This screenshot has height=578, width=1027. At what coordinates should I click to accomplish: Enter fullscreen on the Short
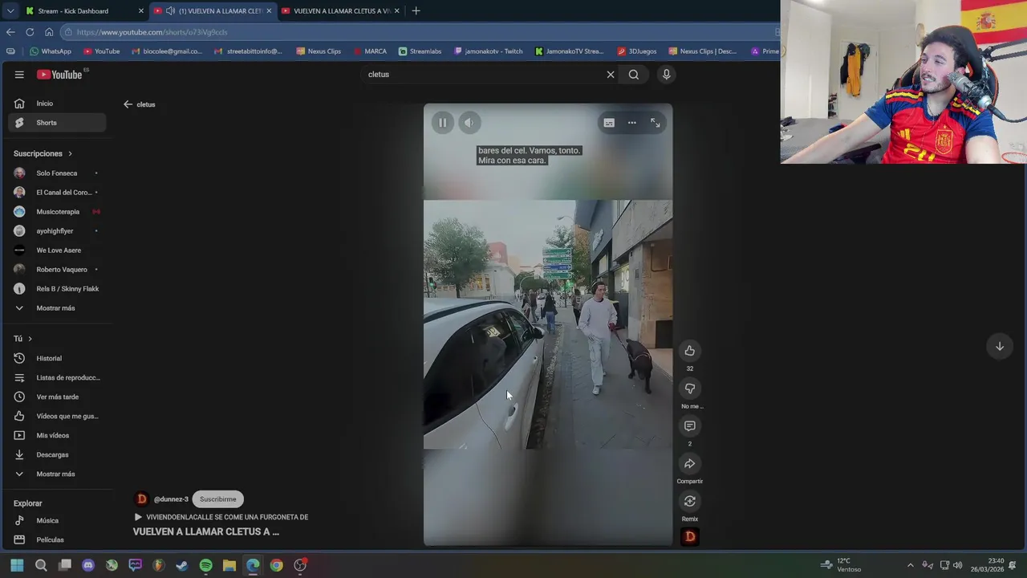pyautogui.click(x=656, y=123)
